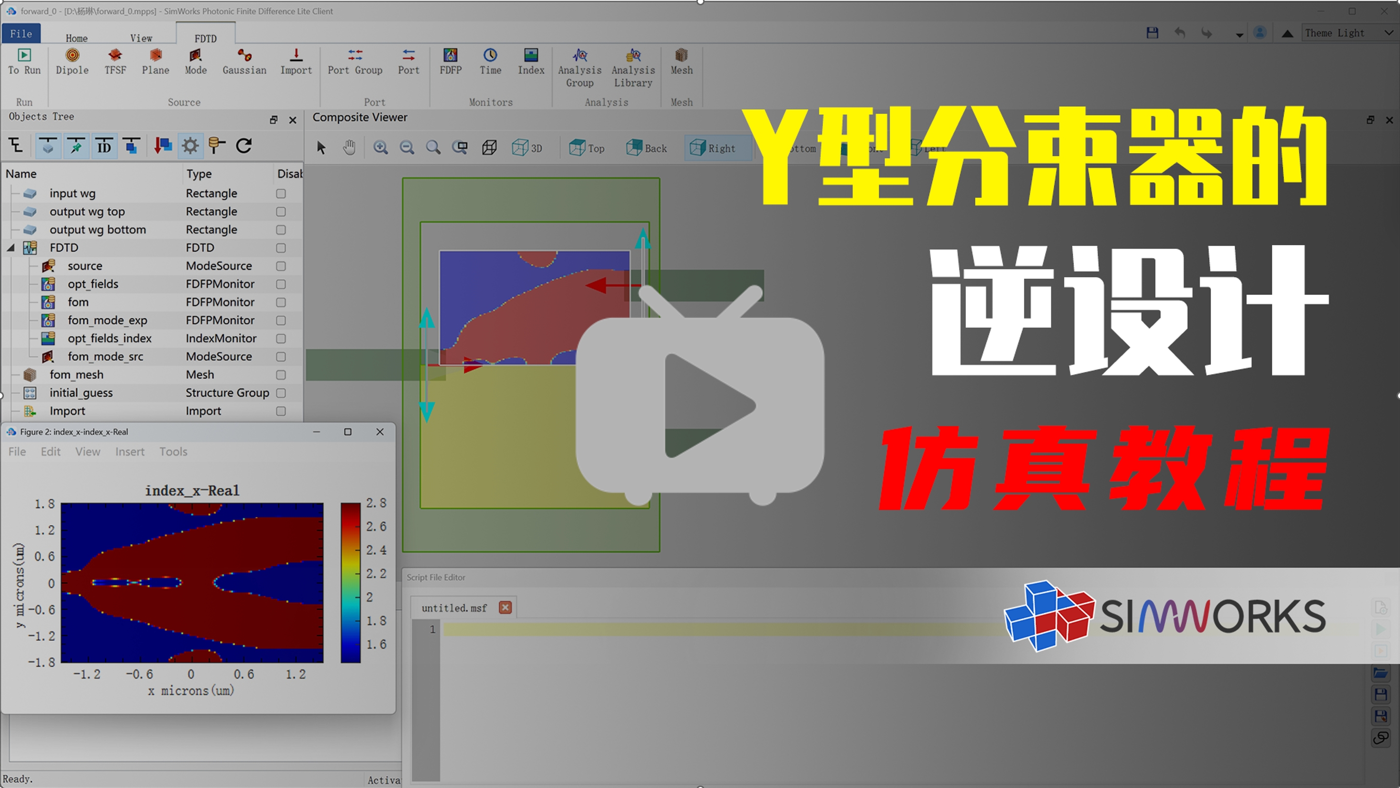
Task: Toggle disable checkbox for input wg
Action: [x=281, y=194]
